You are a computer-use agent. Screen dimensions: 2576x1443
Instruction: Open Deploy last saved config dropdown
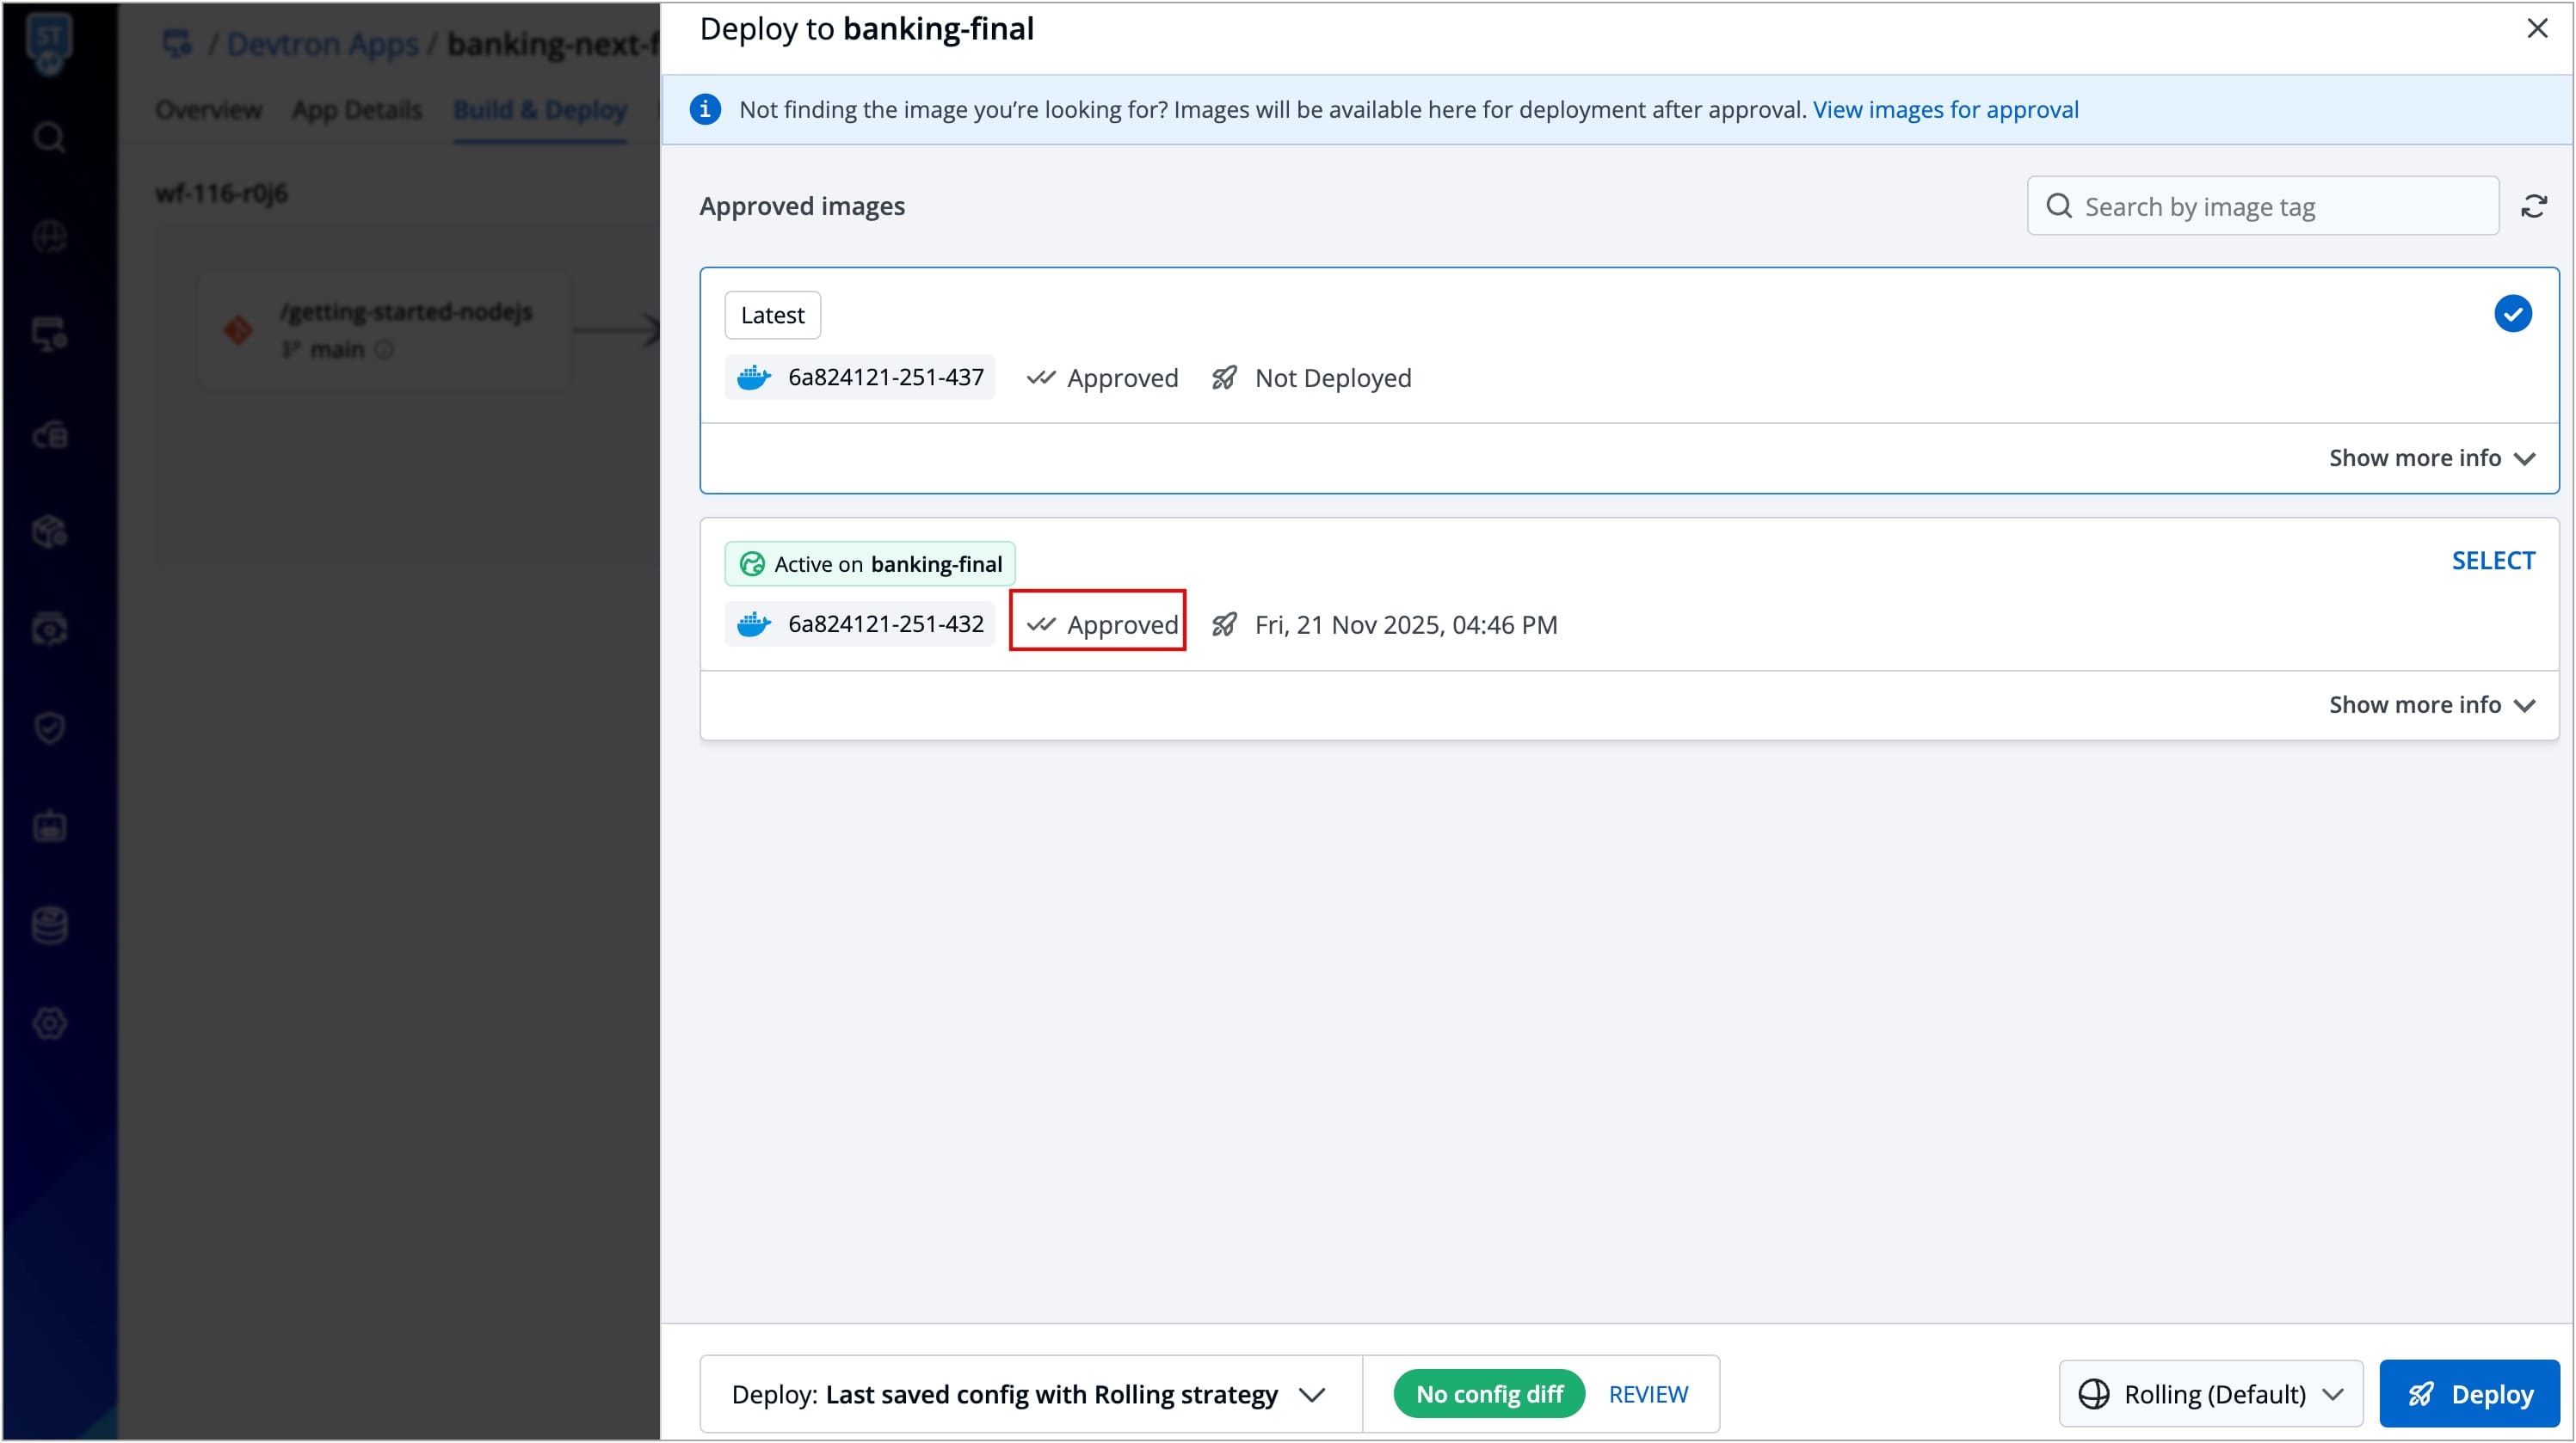[x=1030, y=1393]
